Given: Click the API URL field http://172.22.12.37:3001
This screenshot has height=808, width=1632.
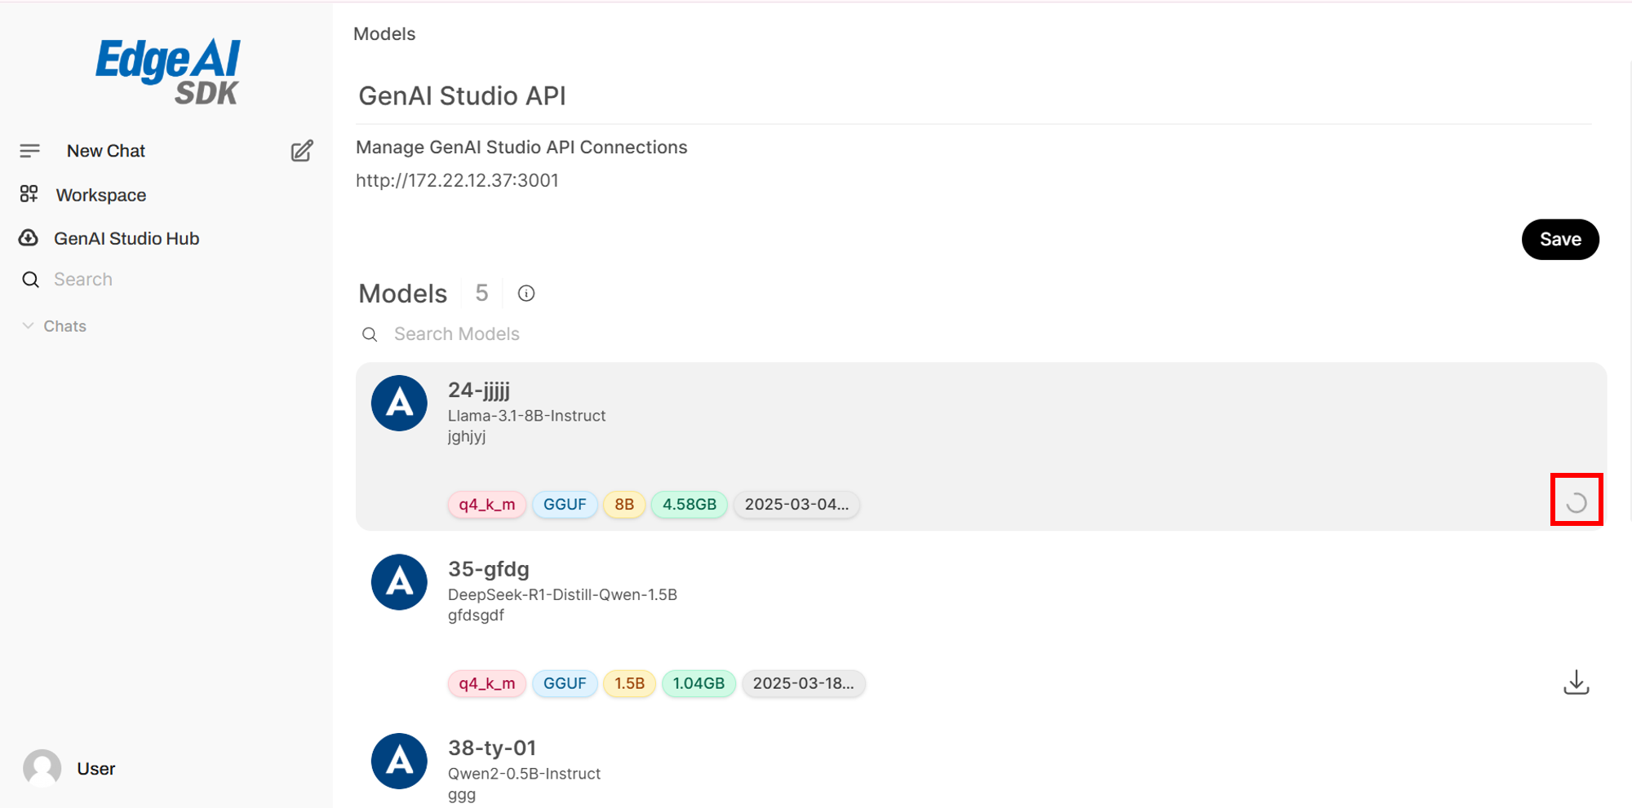Looking at the screenshot, I should click(457, 180).
